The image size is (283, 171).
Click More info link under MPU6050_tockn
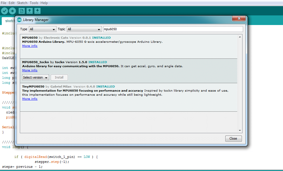click(30, 70)
